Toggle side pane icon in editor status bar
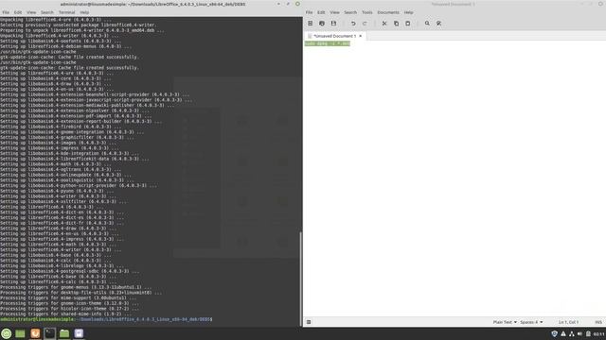The height and width of the screenshot is (340, 606). (x=309, y=322)
